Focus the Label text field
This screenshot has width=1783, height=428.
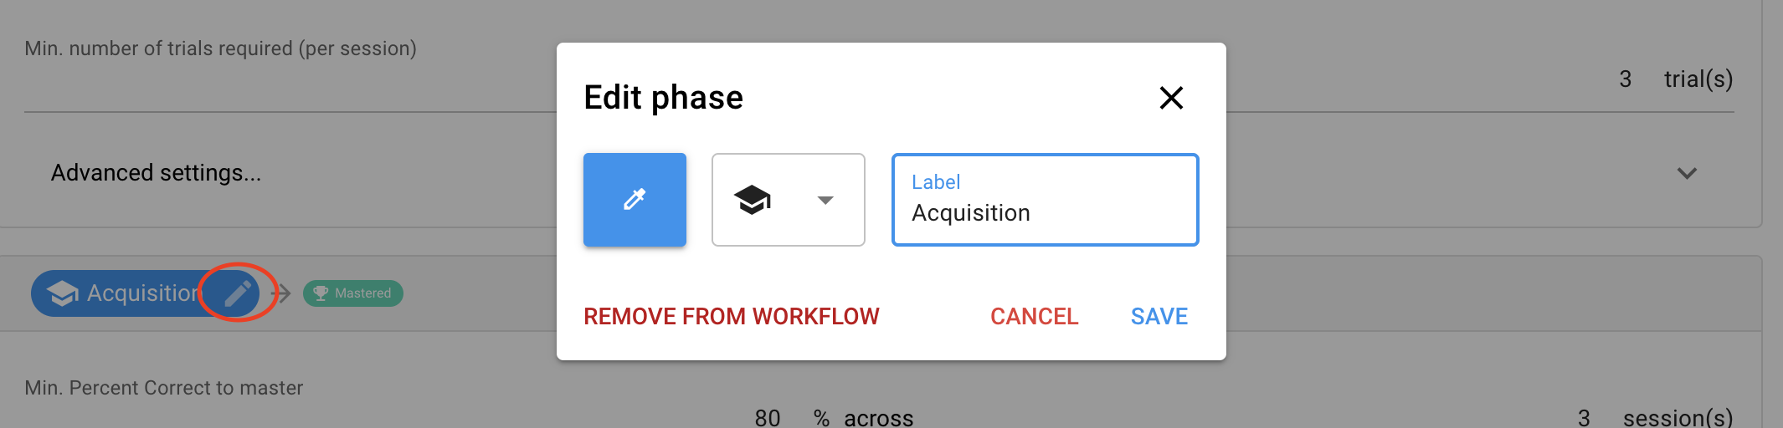1045,212
